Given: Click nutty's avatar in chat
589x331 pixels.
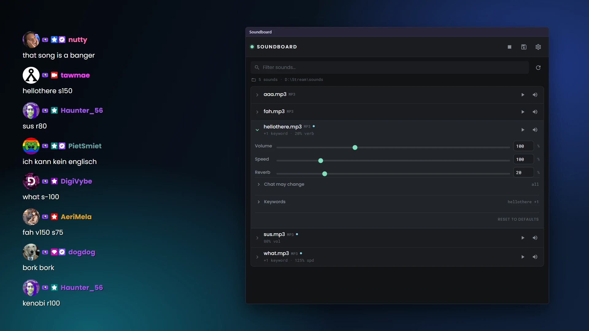Looking at the screenshot, I should click(31, 40).
